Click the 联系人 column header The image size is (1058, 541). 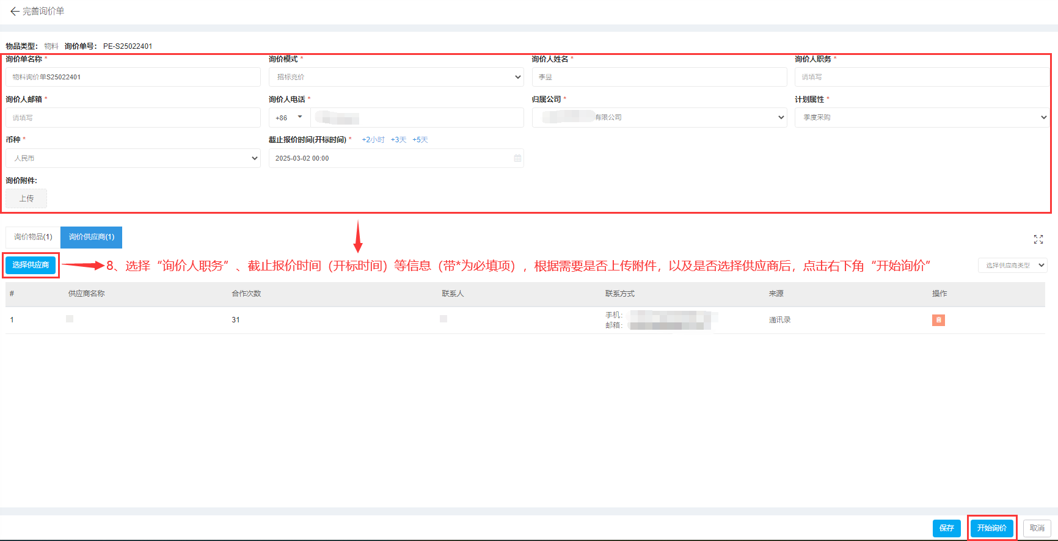(x=453, y=294)
